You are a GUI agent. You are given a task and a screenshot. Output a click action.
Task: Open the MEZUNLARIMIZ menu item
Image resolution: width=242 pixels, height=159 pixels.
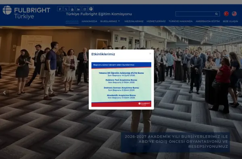tap(134, 21)
